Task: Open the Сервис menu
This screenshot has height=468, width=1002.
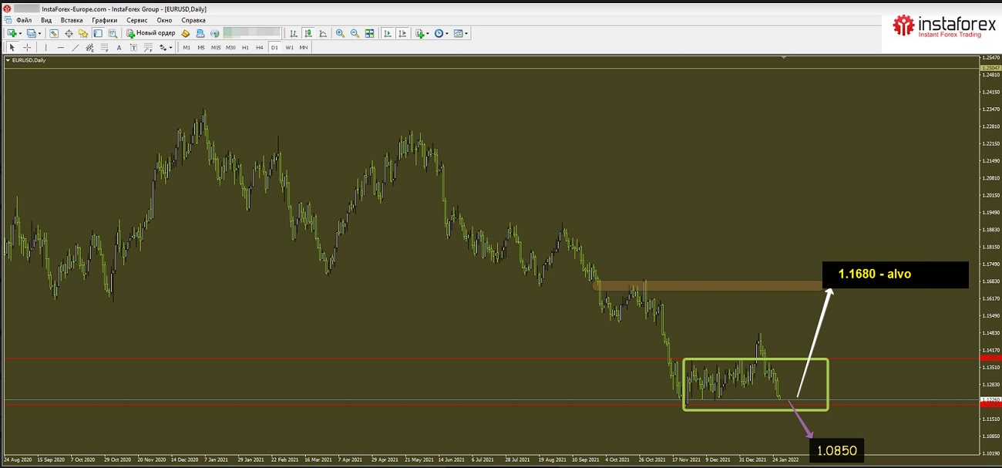Action: (x=136, y=20)
